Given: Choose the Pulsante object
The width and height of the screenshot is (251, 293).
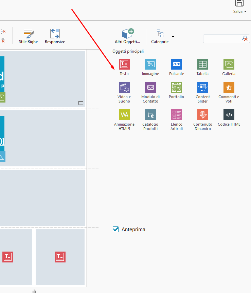Looking at the screenshot, I should [x=176, y=64].
